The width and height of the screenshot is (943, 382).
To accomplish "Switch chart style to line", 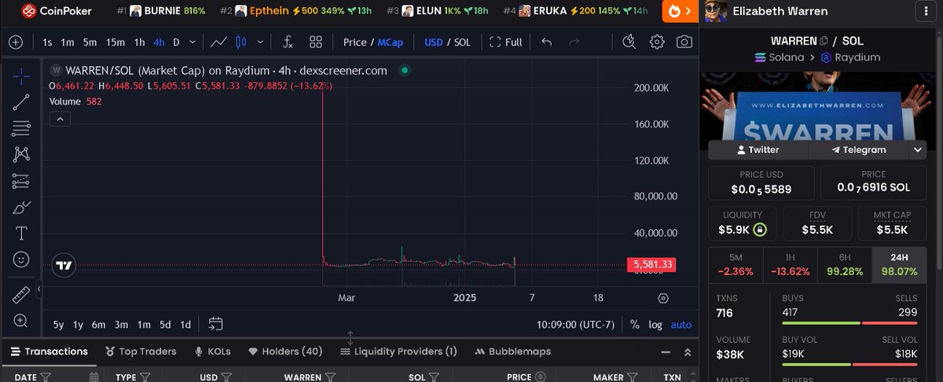I will point(219,42).
